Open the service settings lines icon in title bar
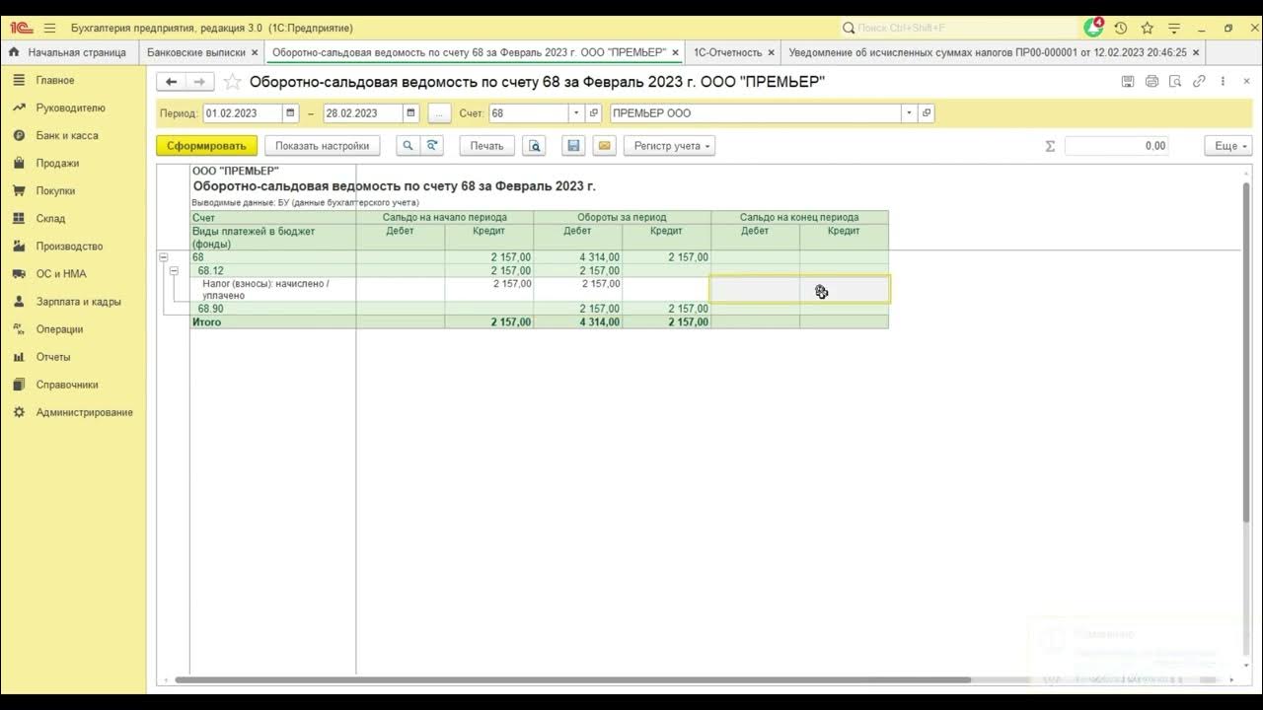The height and width of the screenshot is (710, 1263). click(1174, 28)
